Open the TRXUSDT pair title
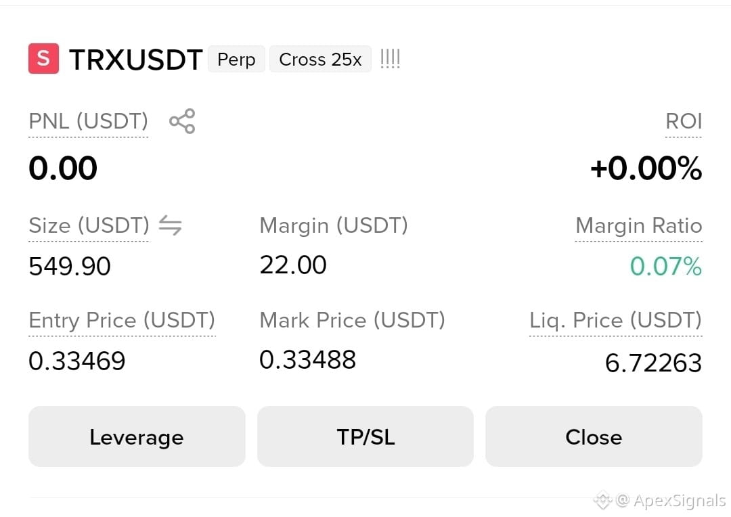731x517 pixels. pyautogui.click(x=135, y=60)
